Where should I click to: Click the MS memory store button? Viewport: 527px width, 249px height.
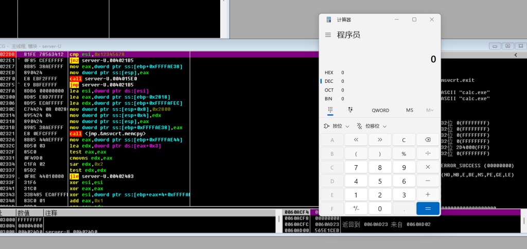pyautogui.click(x=409, y=110)
